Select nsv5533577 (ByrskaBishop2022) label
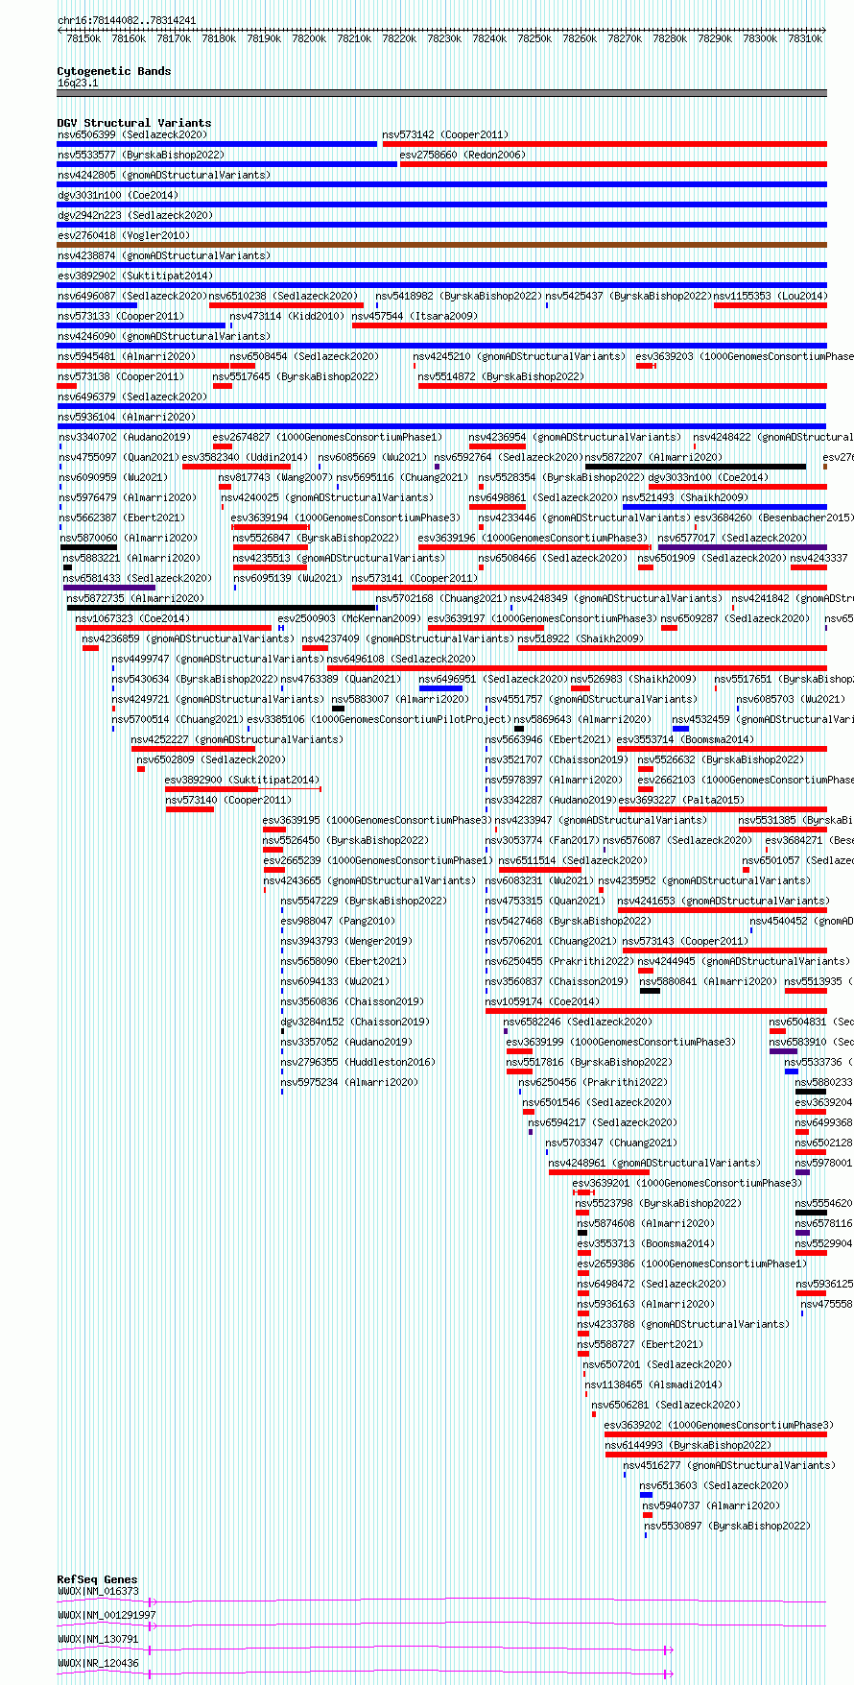 point(141,155)
